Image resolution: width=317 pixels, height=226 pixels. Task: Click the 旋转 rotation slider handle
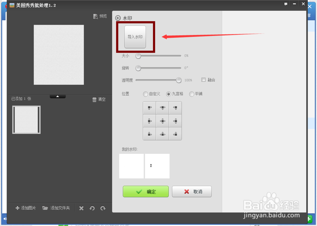tap(138, 68)
